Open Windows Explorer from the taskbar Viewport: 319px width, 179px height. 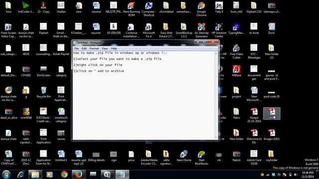(x=35, y=175)
